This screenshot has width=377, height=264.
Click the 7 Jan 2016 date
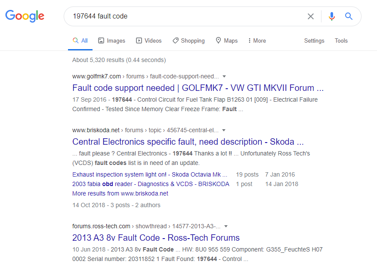[x=280, y=174]
